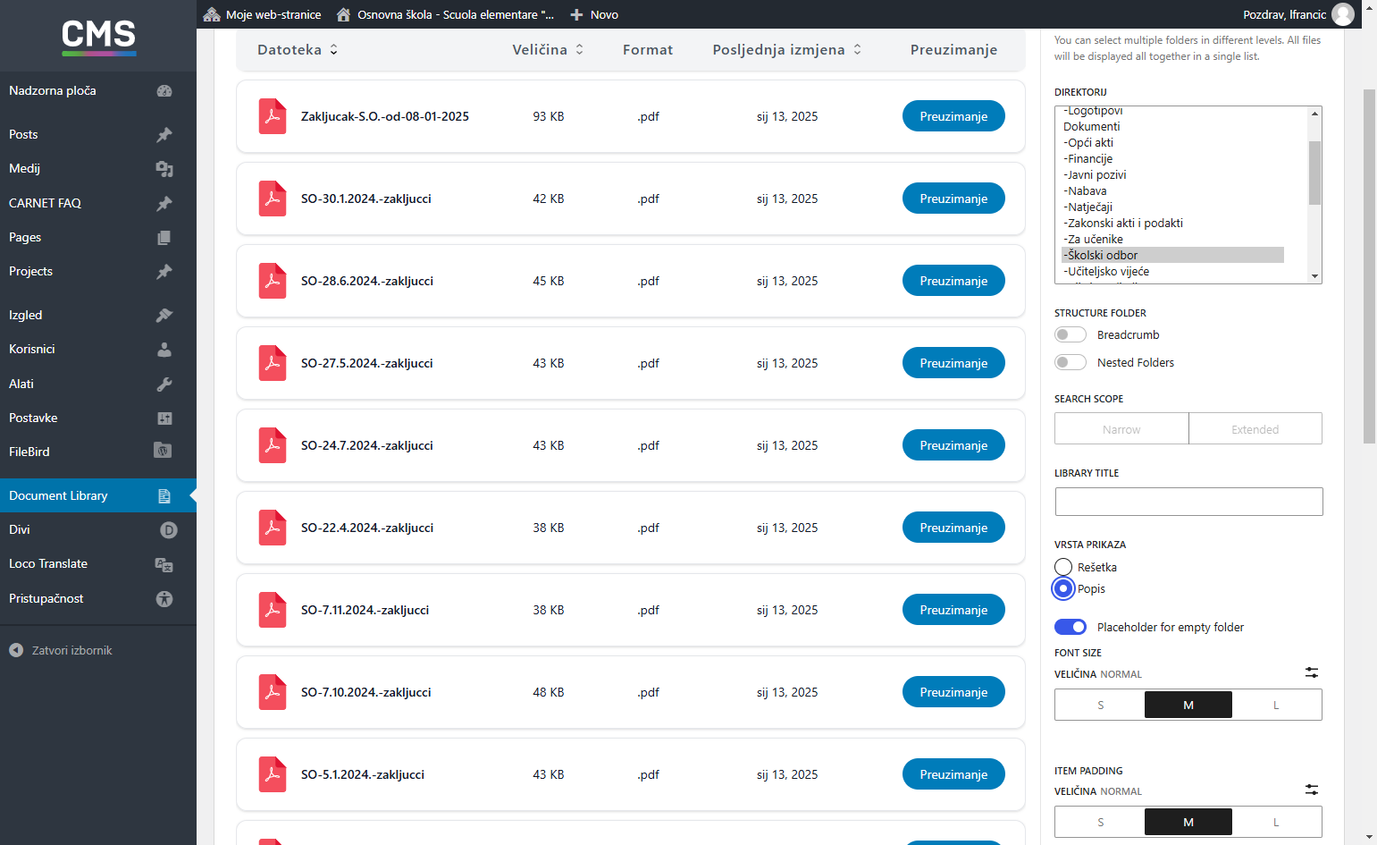Select -Financije in Direktorij list

pyautogui.click(x=1172, y=158)
